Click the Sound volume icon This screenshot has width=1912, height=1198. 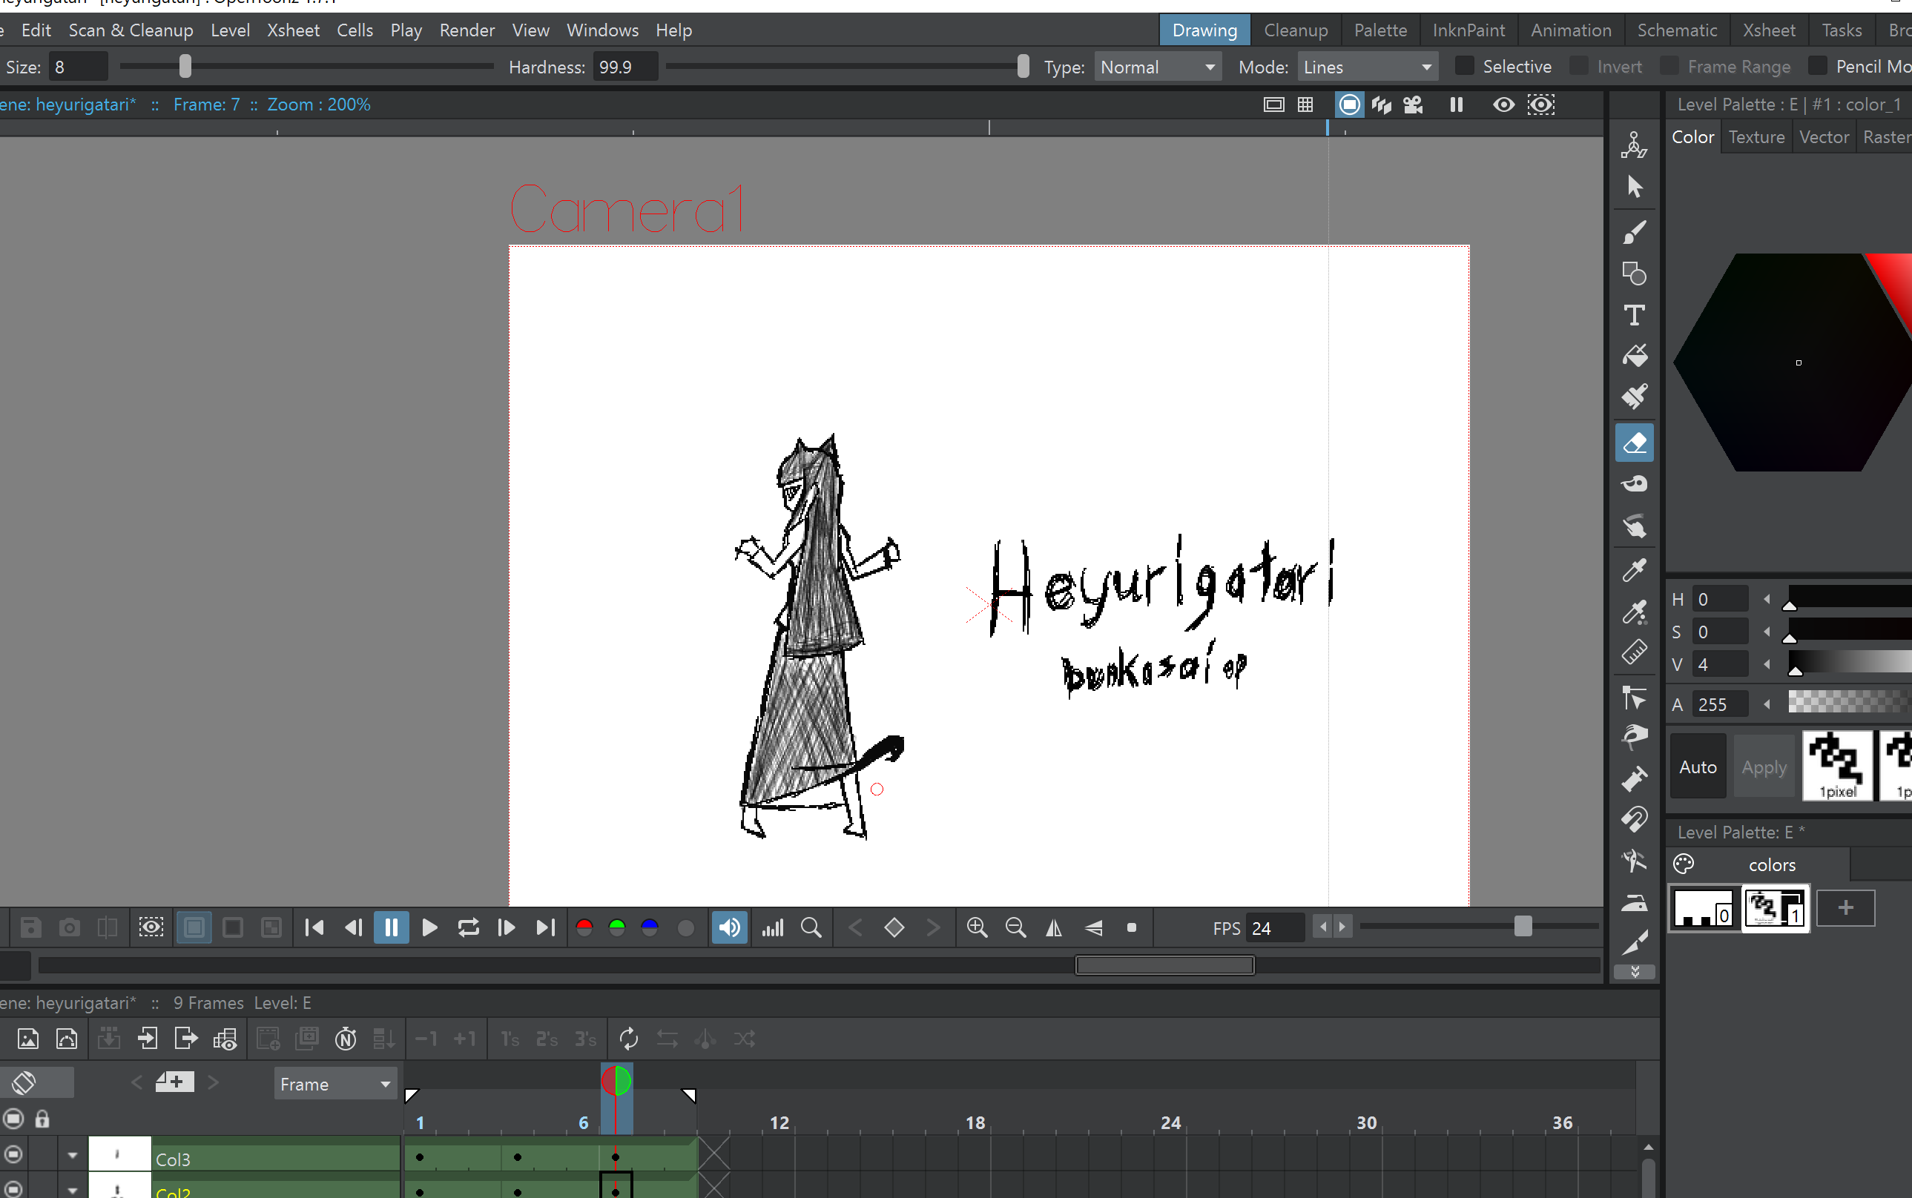click(729, 927)
